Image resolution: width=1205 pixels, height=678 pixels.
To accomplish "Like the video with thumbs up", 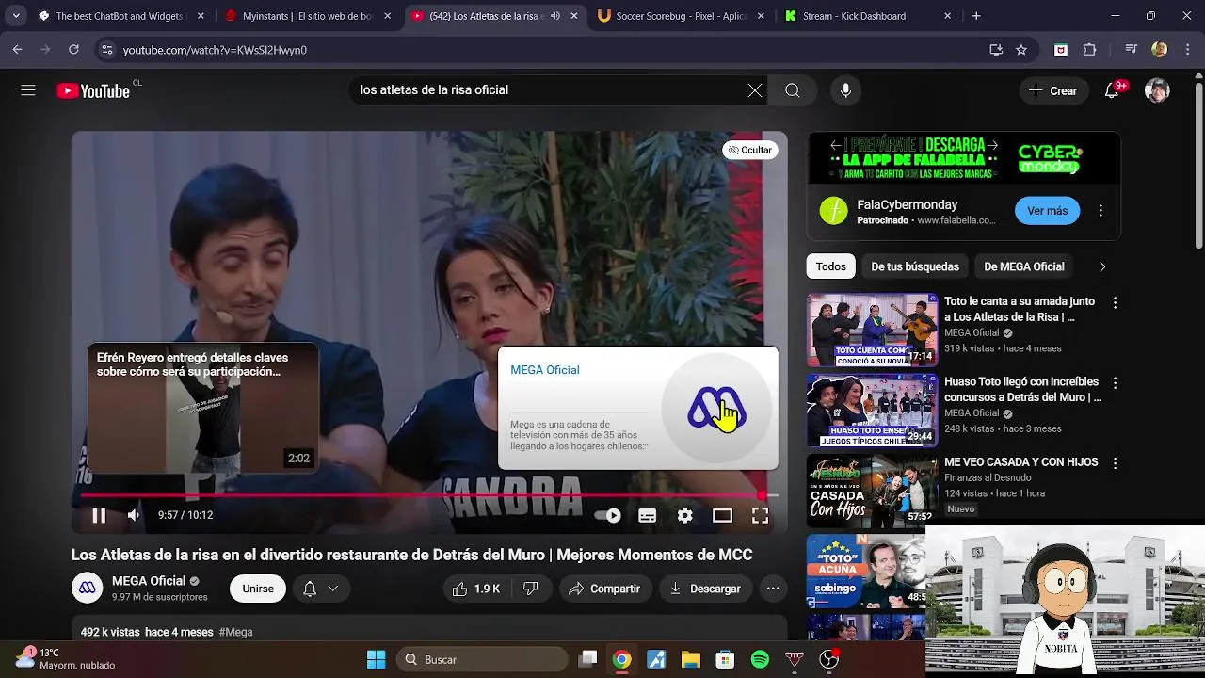I will click(x=475, y=589).
